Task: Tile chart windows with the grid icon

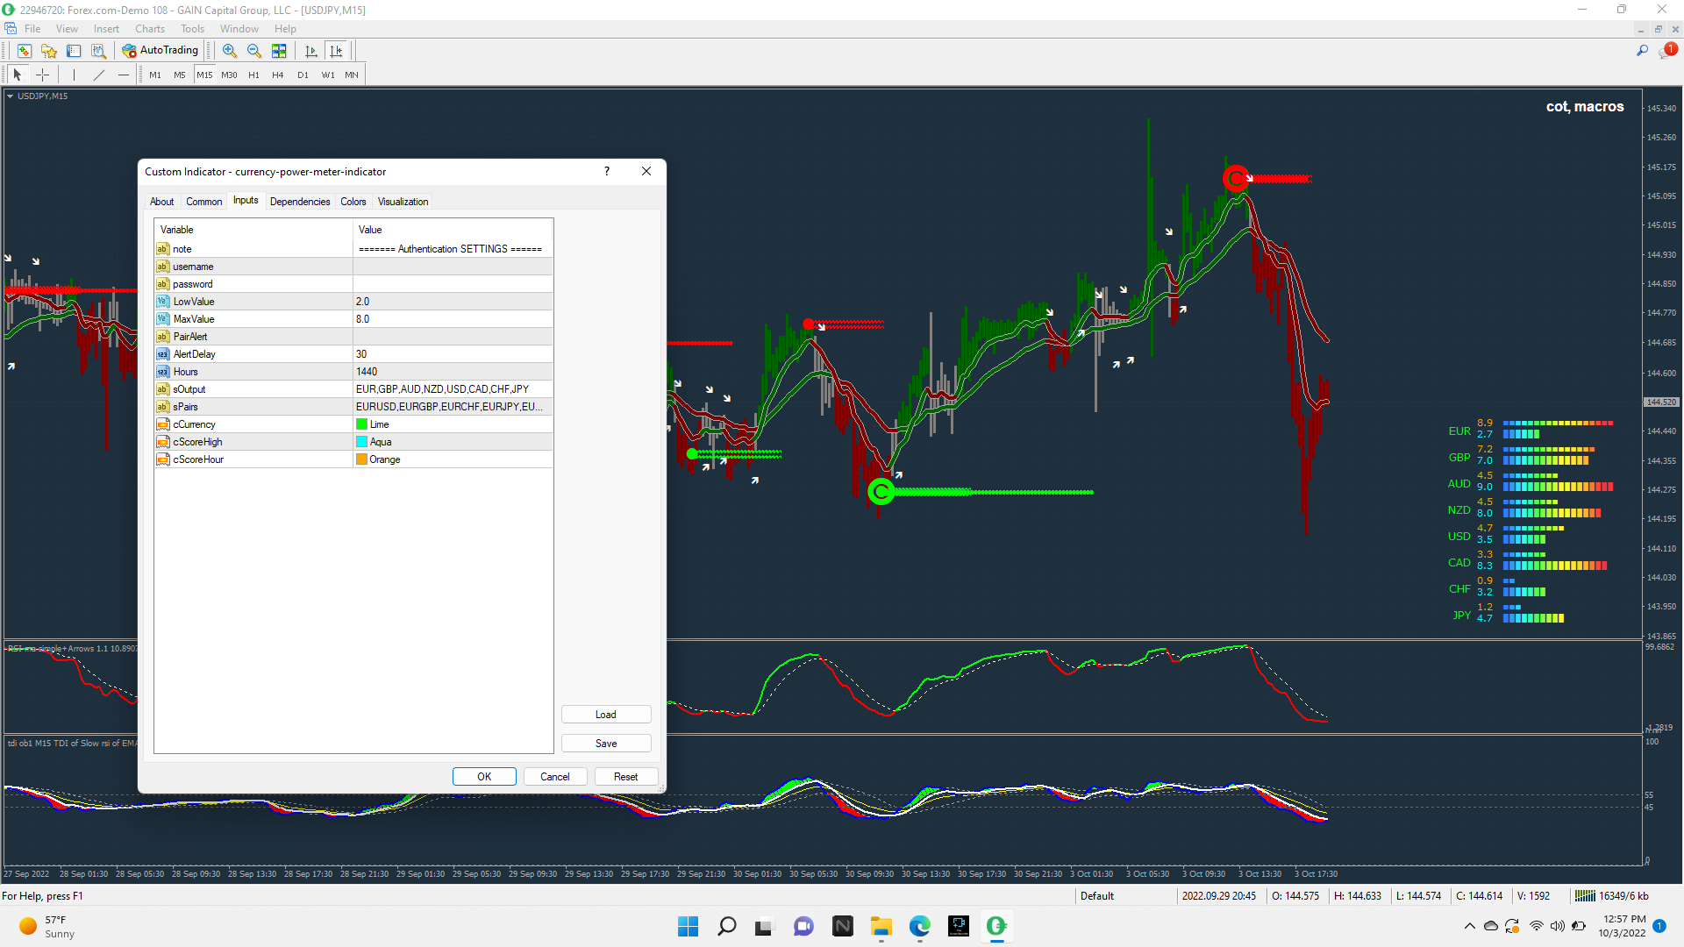Action: tap(279, 51)
